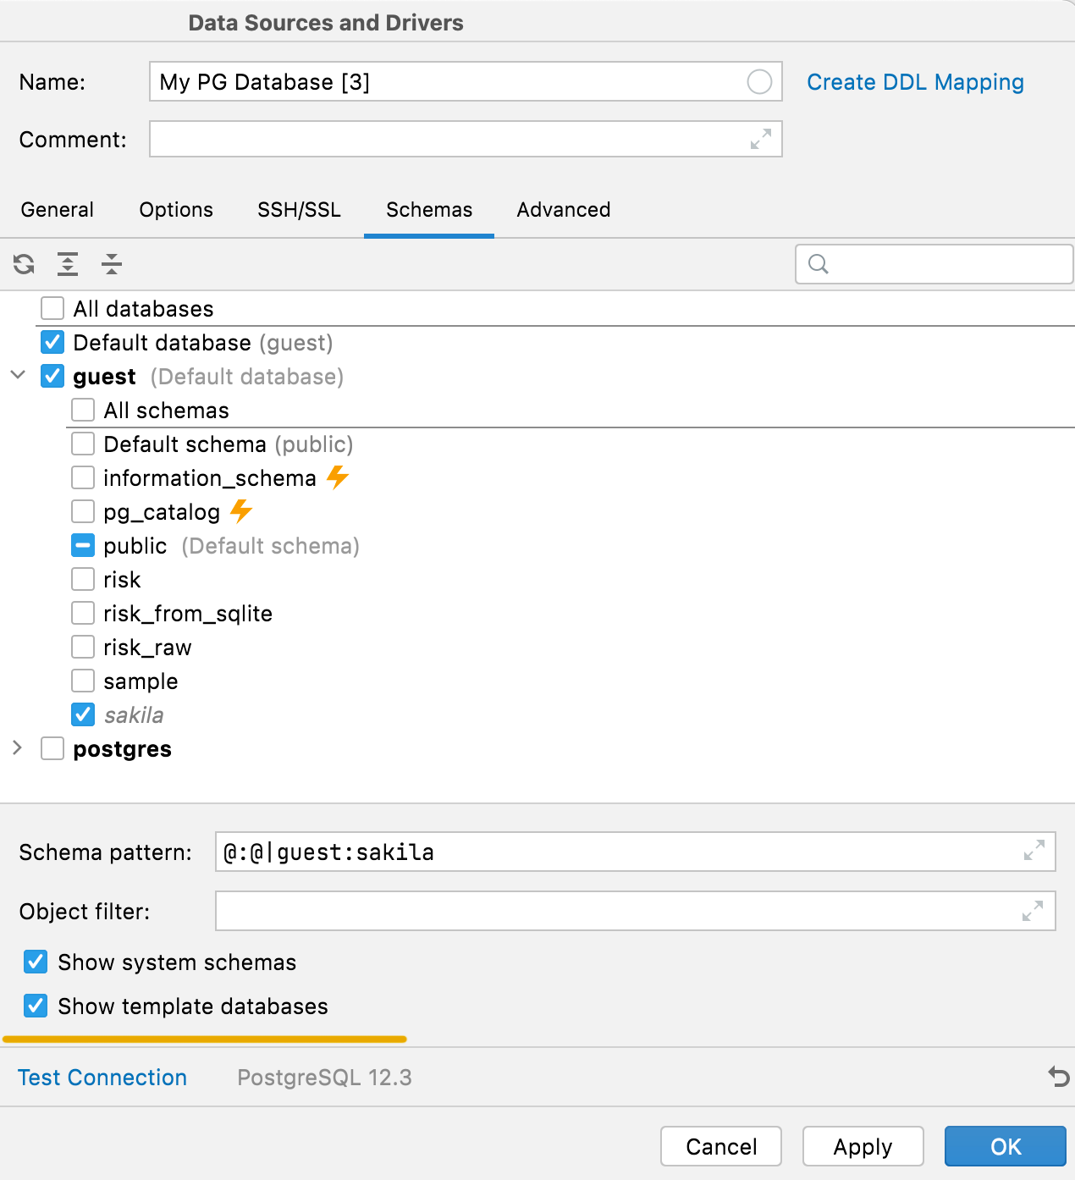Click the refresh schemas icon

24,264
